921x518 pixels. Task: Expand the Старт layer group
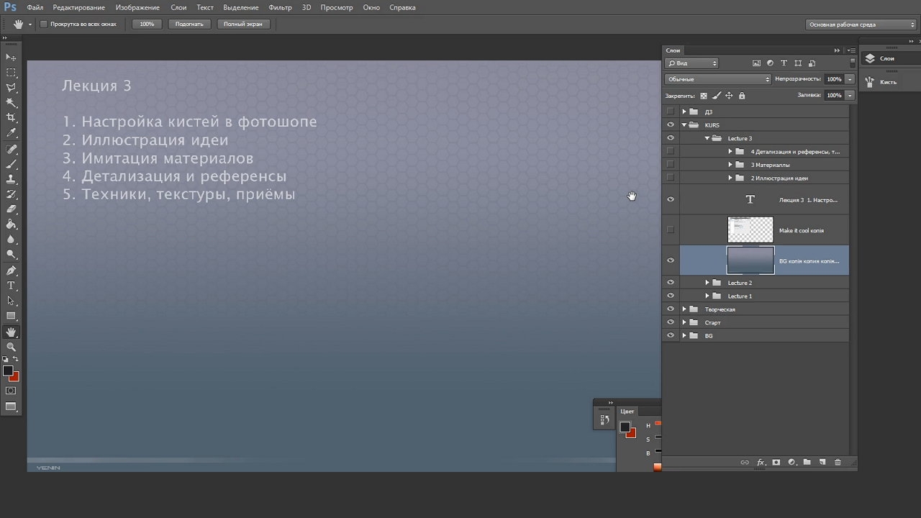point(684,322)
